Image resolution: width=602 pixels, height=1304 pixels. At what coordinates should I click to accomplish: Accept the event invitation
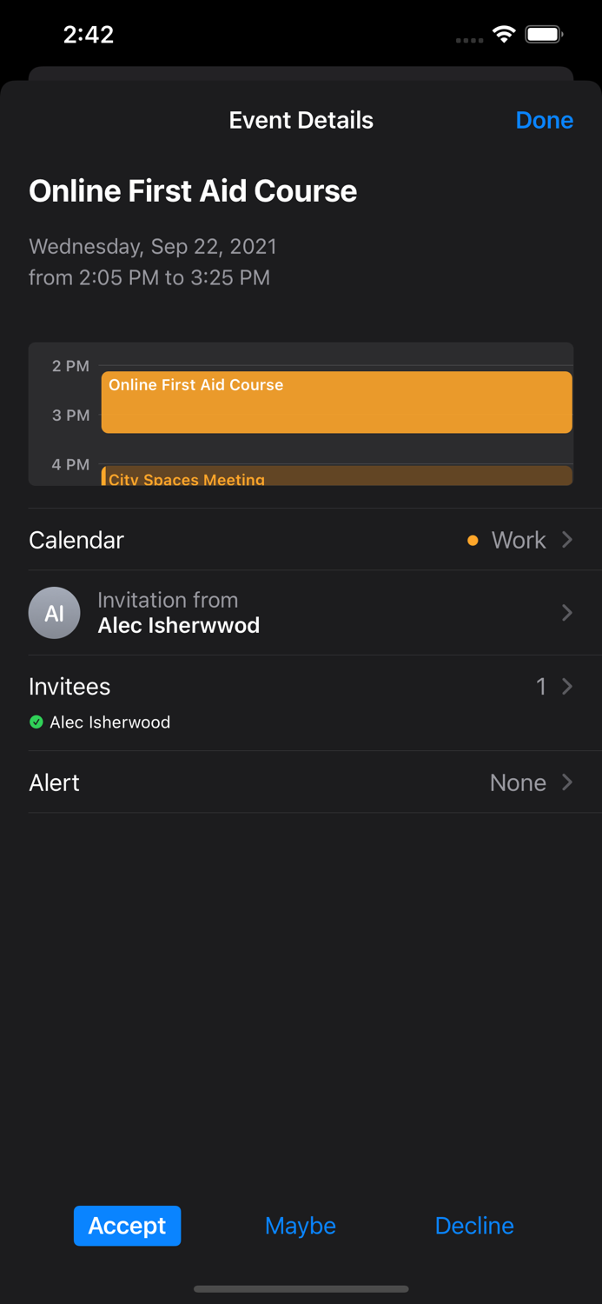coord(127,1226)
